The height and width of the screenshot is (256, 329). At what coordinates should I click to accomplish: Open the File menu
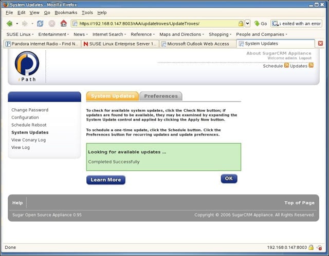(9, 12)
